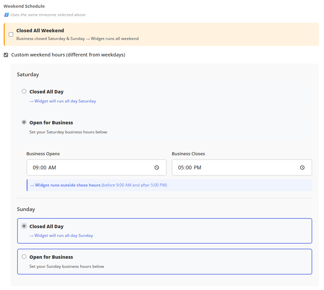This screenshot has height=290, width=324.
Task: Click the minutes segment in Business Closes field
Action: (x=189, y=168)
